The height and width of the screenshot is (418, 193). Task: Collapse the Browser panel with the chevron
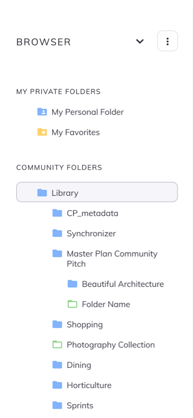140,41
